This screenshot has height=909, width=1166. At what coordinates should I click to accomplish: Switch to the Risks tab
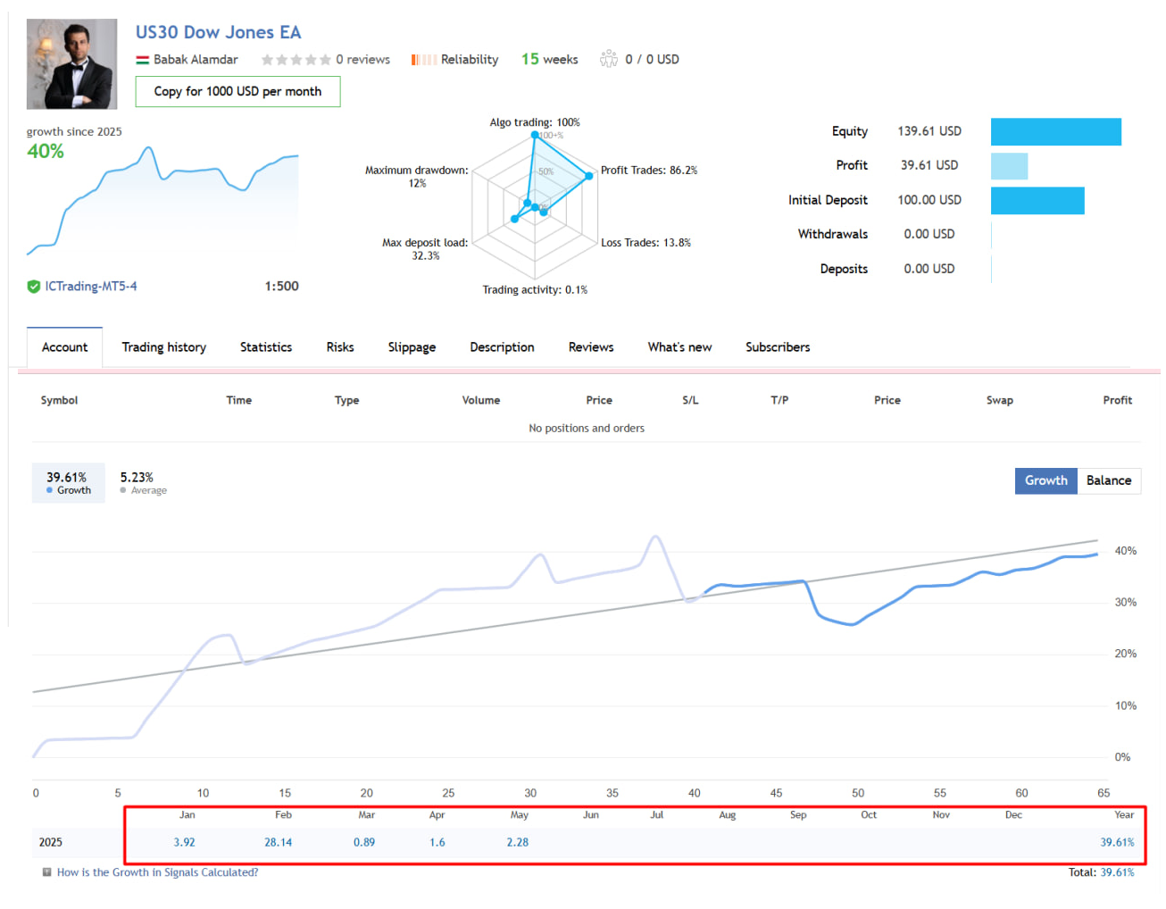click(340, 347)
